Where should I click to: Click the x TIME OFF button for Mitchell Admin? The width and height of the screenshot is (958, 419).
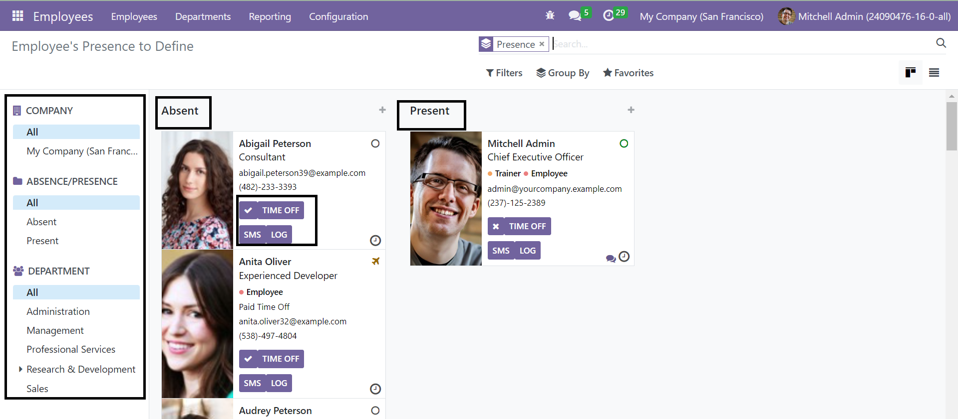[x=519, y=226]
